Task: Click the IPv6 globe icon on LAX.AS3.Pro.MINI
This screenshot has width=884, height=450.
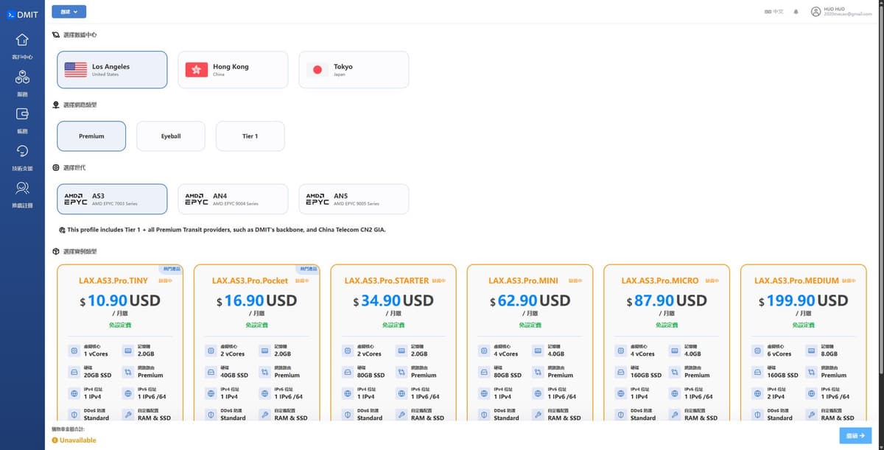Action: point(539,393)
